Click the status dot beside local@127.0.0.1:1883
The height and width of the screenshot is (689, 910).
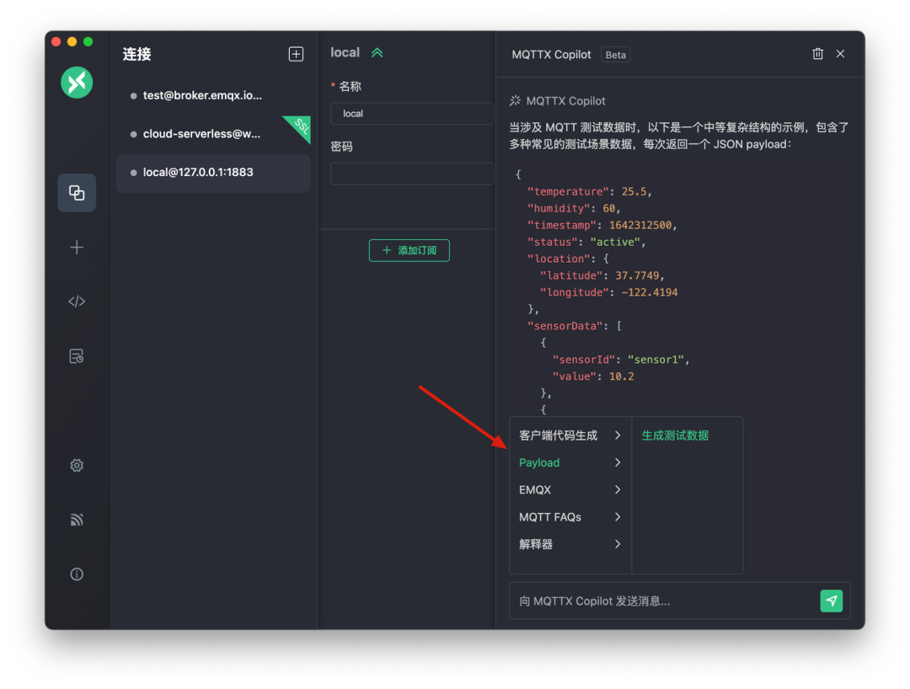133,173
